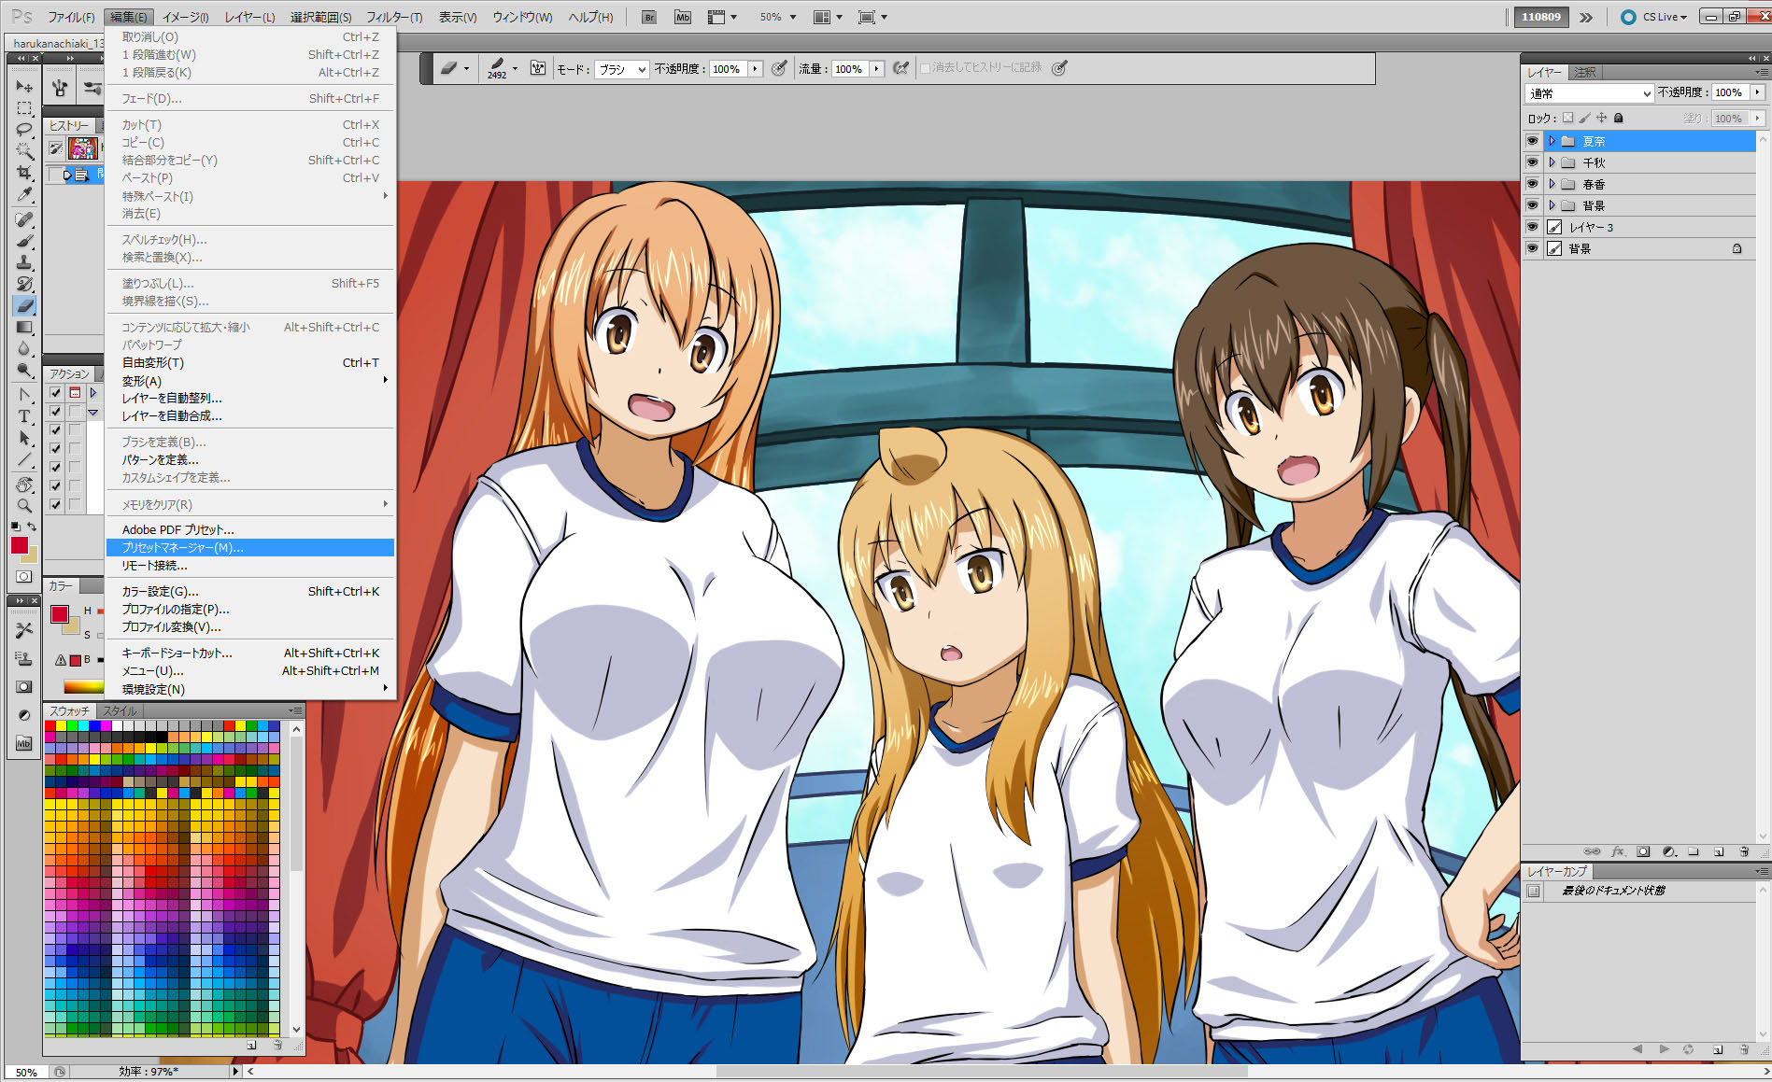Viewport: 1772px width, 1082px height.
Task: Expand the 背景 layer group
Action: point(1552,205)
